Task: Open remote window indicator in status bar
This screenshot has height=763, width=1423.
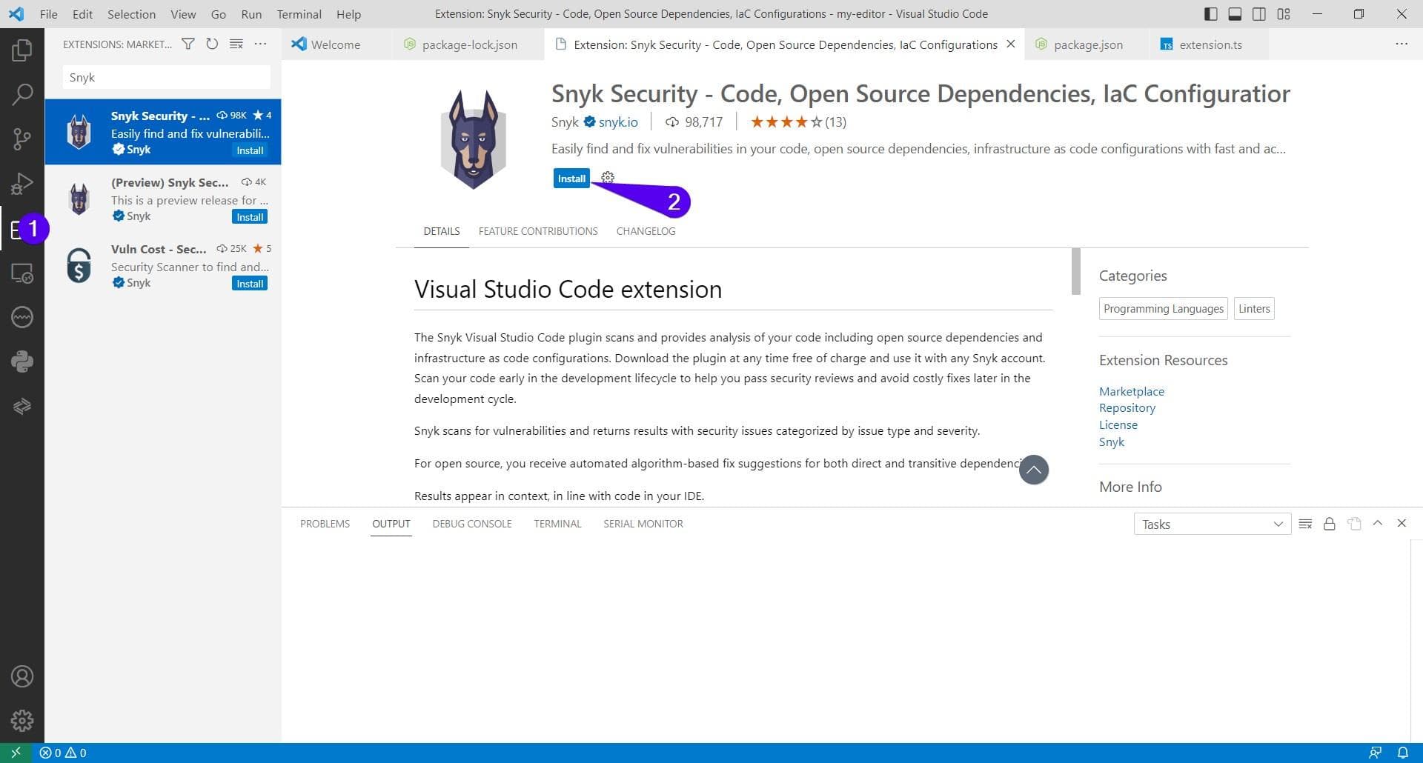Action: point(16,753)
